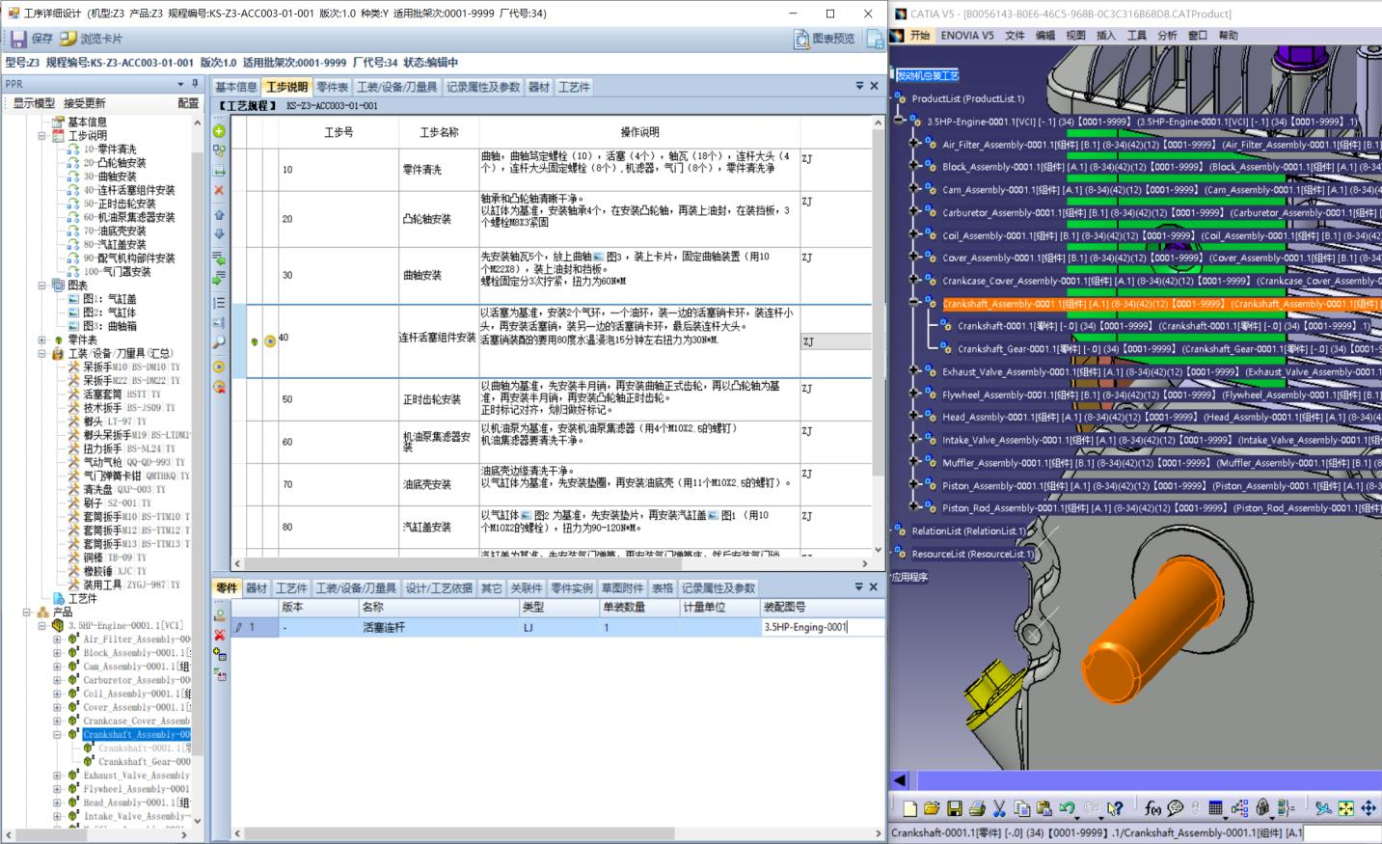The width and height of the screenshot is (1382, 844).
Task: Collapse Crankshaft_Assembly node in PPR tree
Action: pos(57,735)
